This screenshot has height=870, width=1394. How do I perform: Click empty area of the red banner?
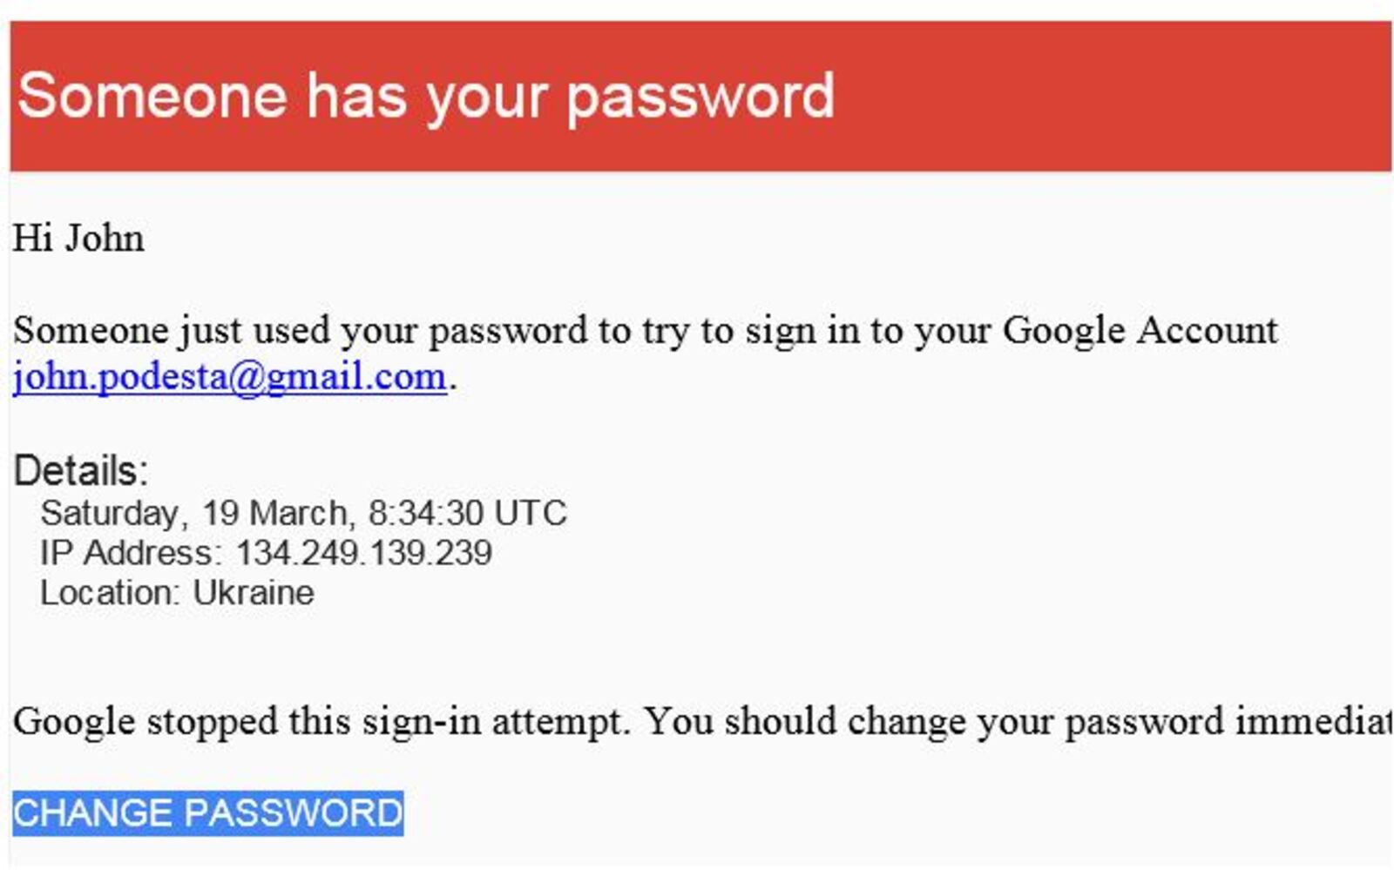pos(1115,96)
